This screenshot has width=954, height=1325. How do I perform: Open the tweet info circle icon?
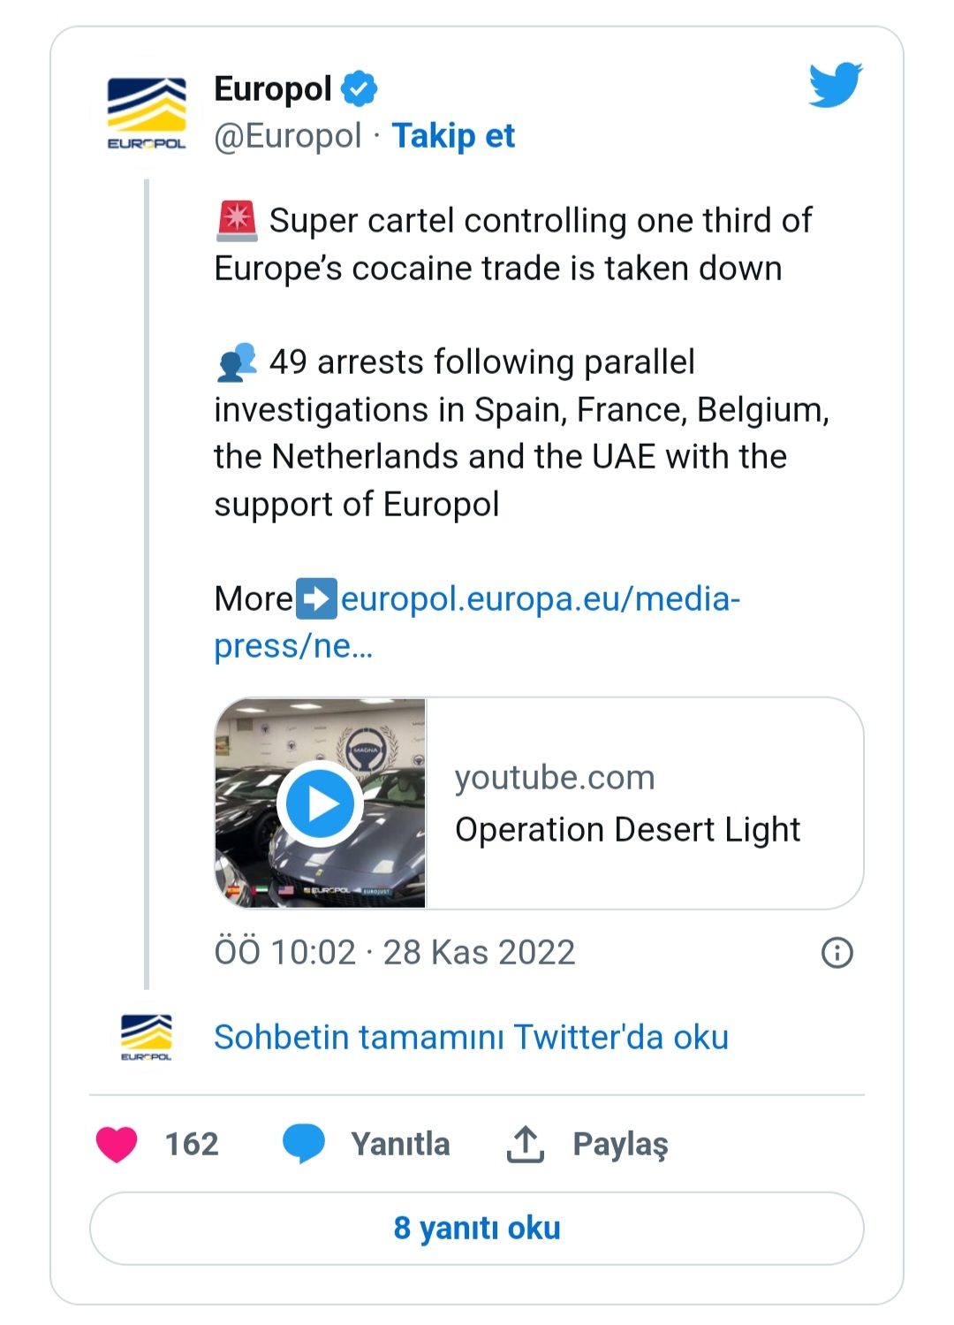[x=837, y=953]
